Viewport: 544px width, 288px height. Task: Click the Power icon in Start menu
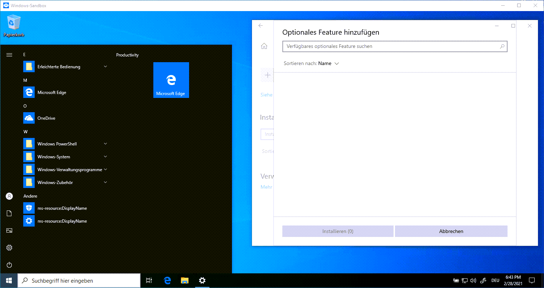[x=9, y=265]
